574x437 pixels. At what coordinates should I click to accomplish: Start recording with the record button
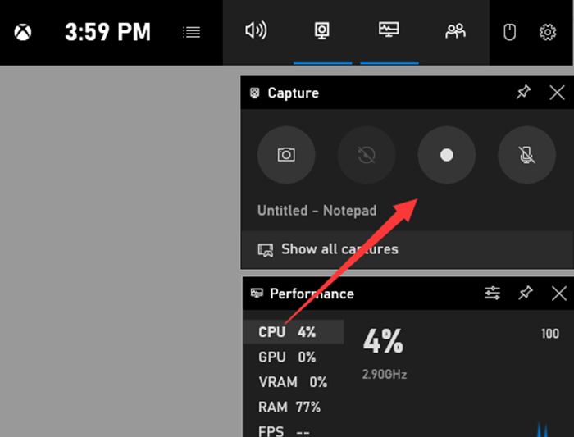pos(447,155)
